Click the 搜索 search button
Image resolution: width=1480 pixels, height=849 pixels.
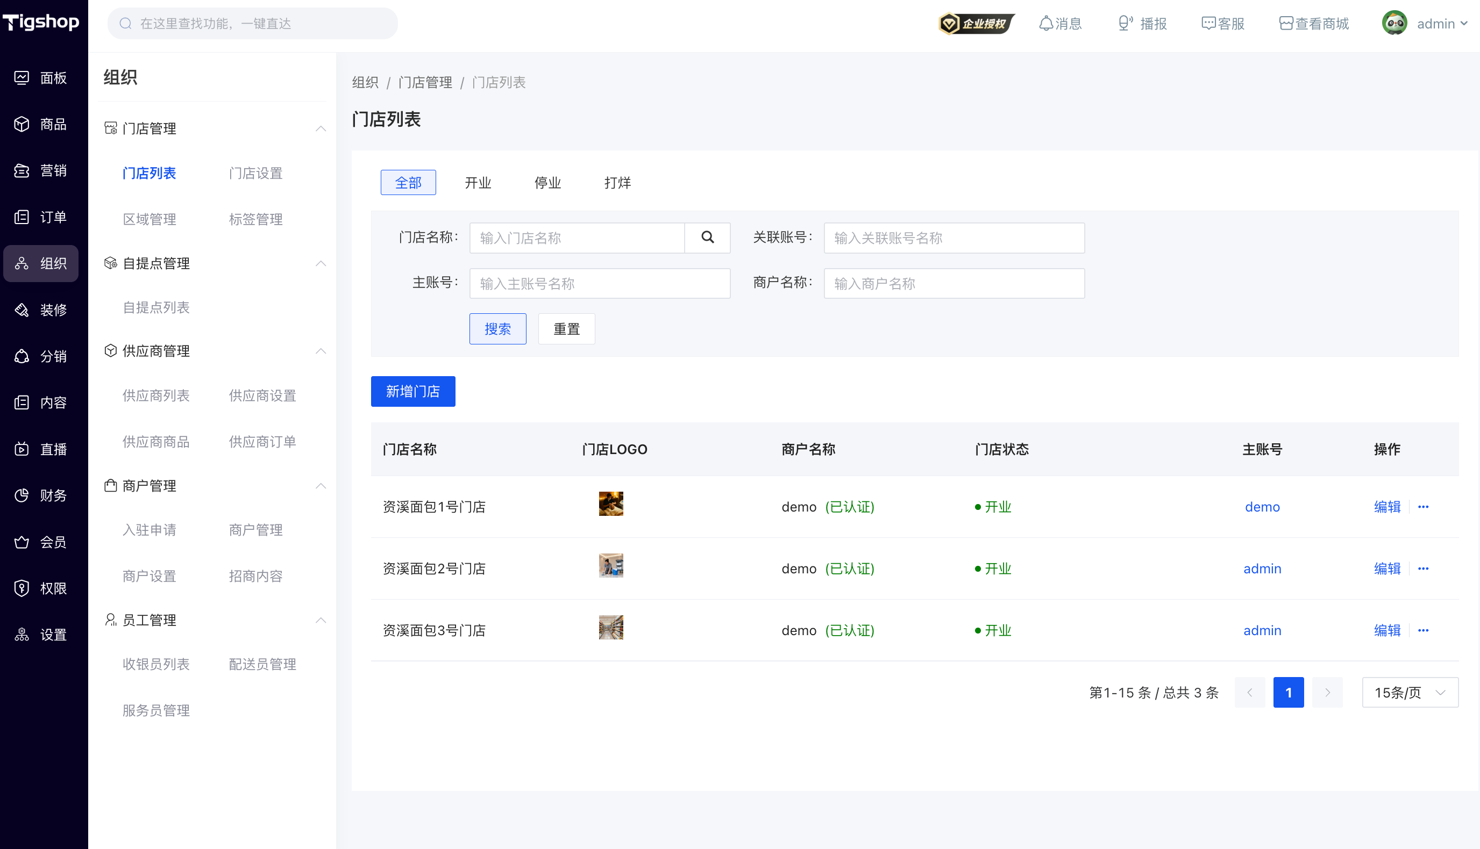coord(498,329)
